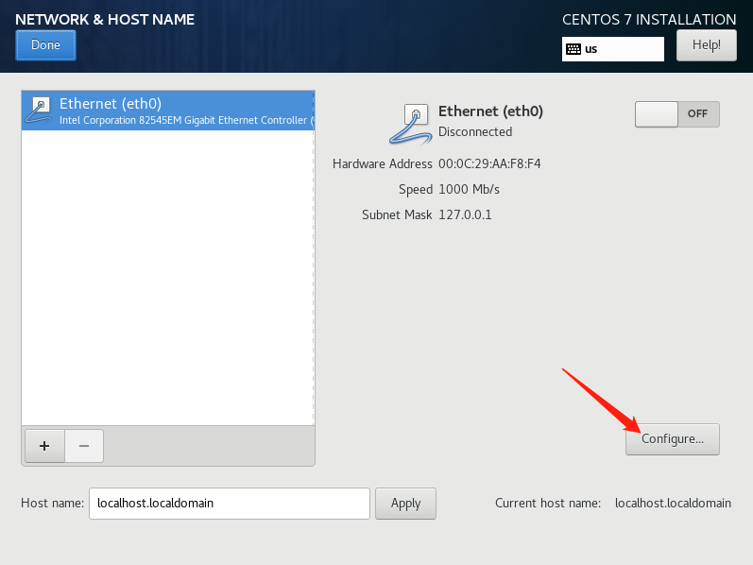Image resolution: width=753 pixels, height=565 pixels.
Task: Click the Intel Corporation 82545EM controller description
Action: pyautogui.click(x=186, y=120)
